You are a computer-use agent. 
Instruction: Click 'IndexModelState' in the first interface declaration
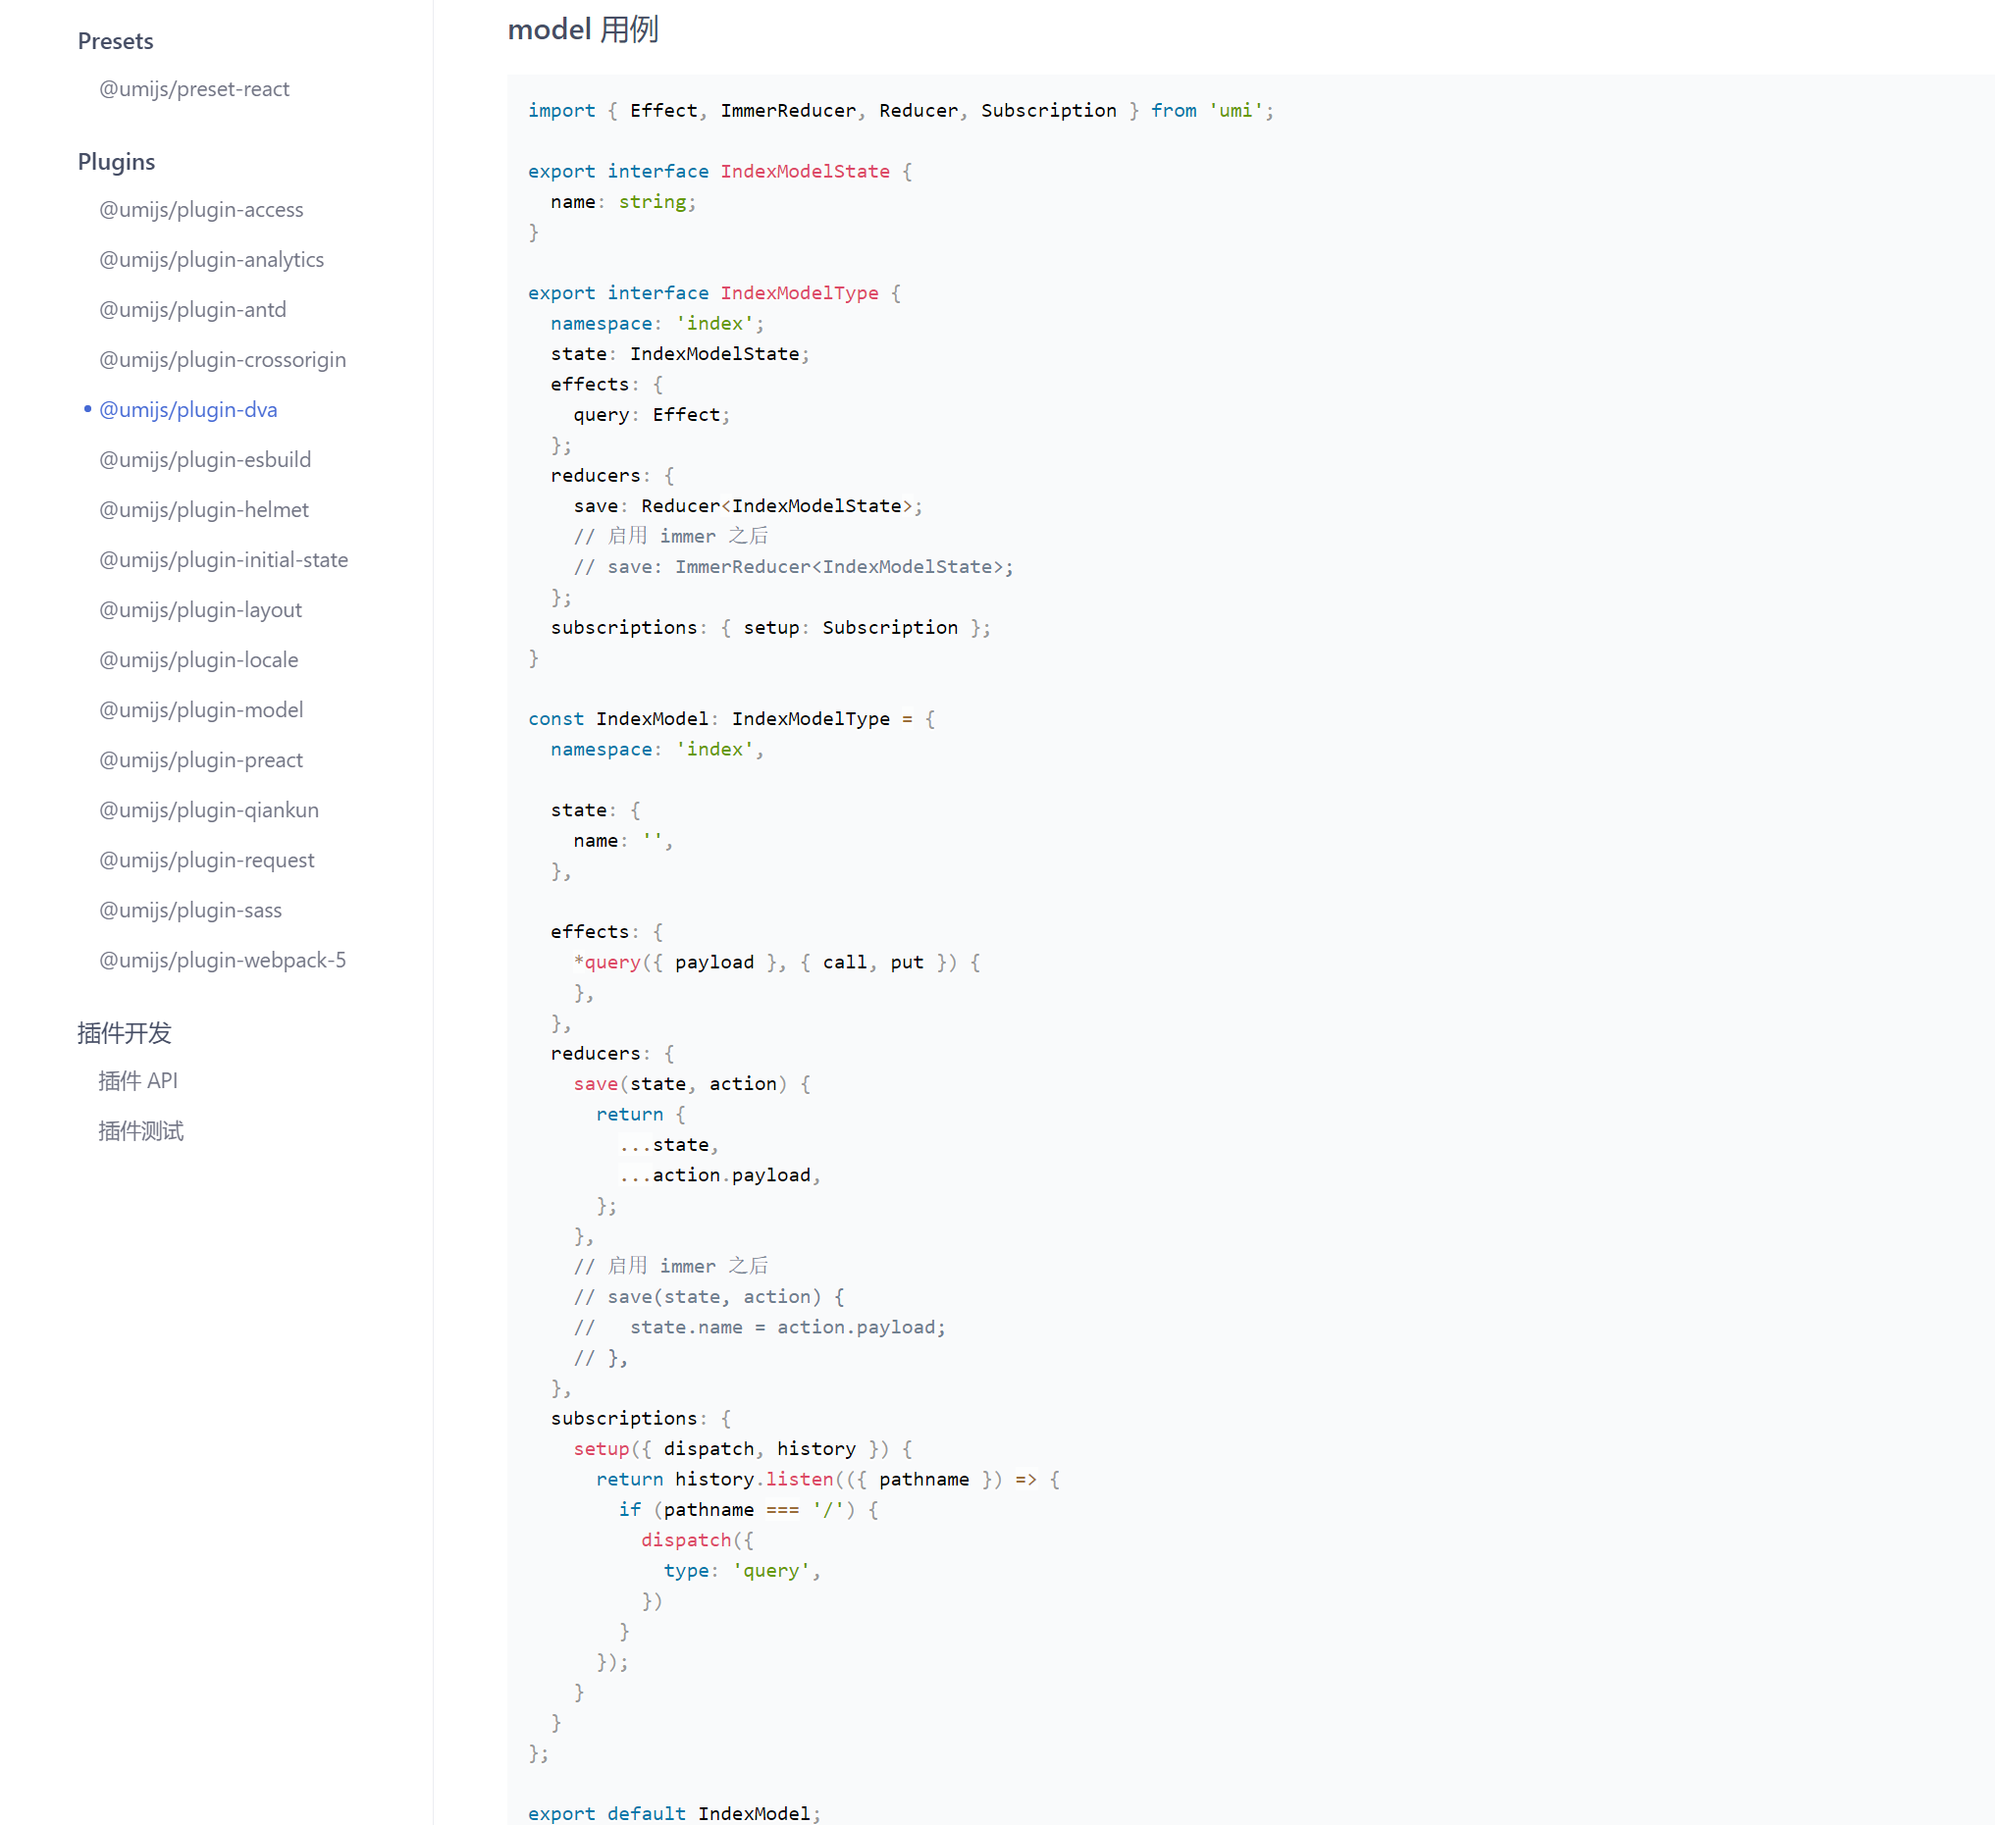coord(805,172)
